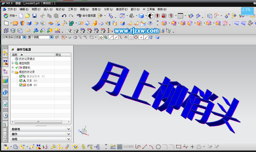256x152 pixels.
Task: Select the Circle sketch tool in the bottom toolbar
Action: (158, 147)
